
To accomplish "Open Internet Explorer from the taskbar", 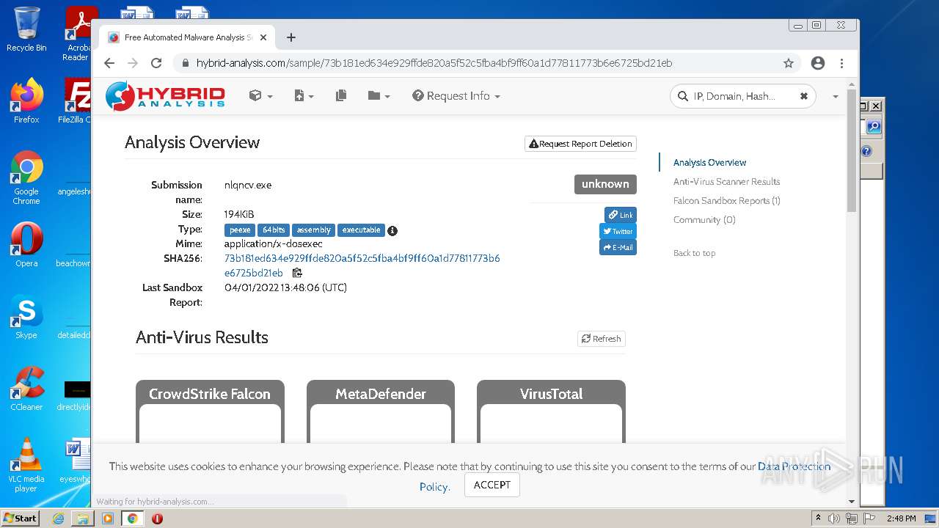I will click(59, 518).
